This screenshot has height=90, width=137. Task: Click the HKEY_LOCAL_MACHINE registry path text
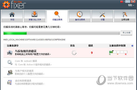pyautogui.click(x=34, y=40)
